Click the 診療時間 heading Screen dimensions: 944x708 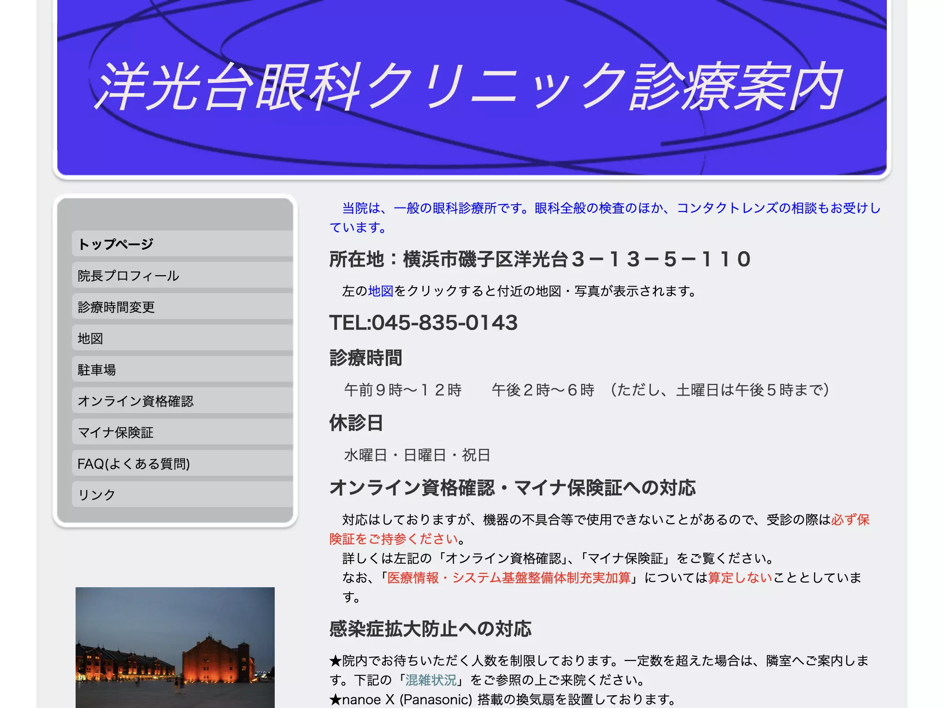click(366, 358)
